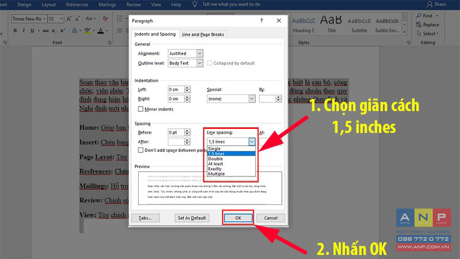Toggle Underline formatting

point(32,31)
